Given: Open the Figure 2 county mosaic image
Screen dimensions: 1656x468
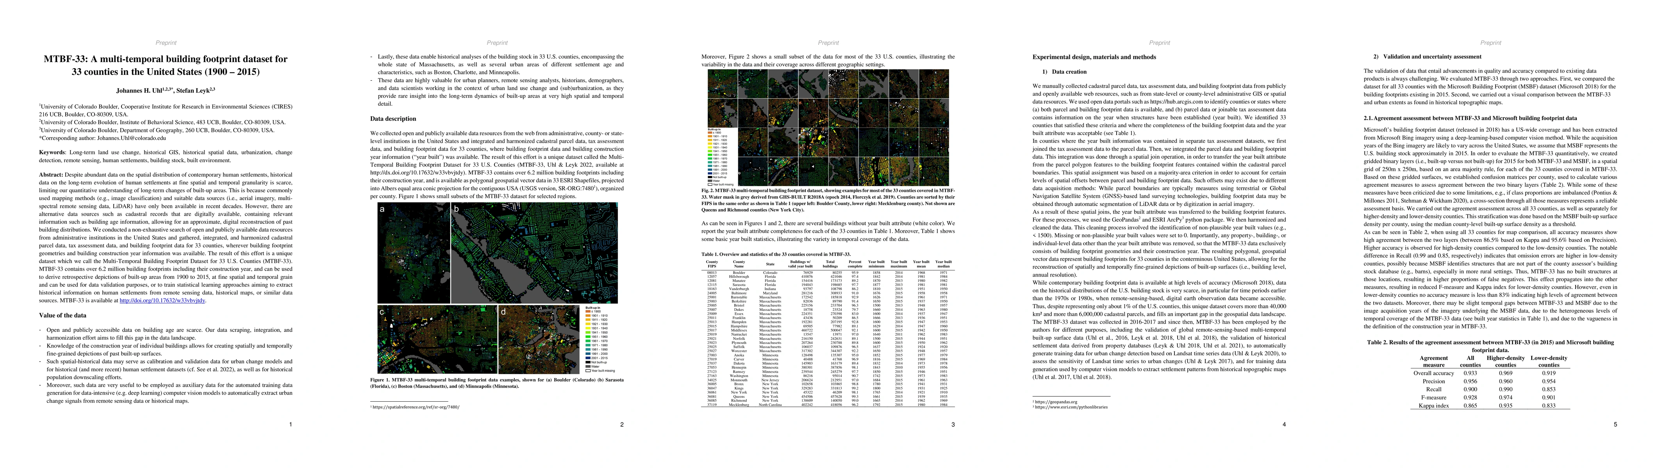Looking at the screenshot, I should [x=828, y=127].
